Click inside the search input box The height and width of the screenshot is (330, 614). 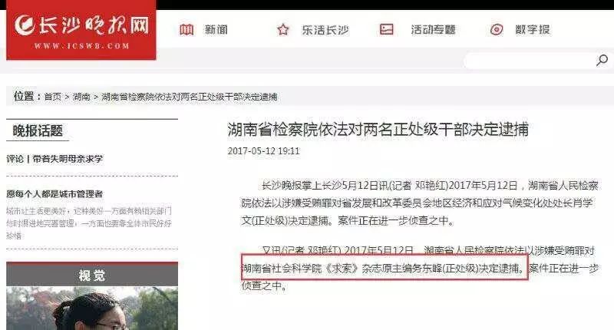tap(529, 61)
